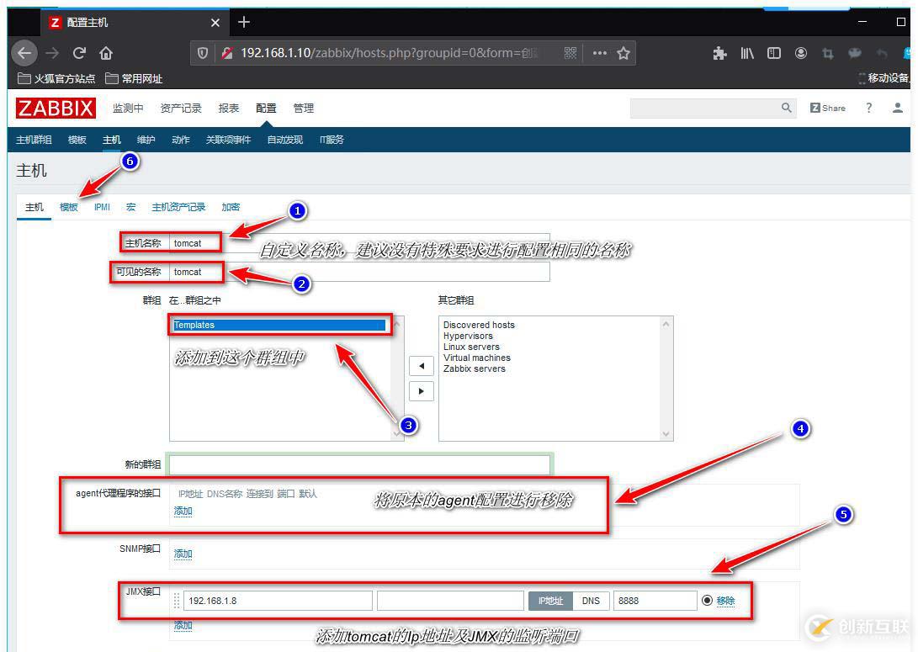Click the JMX port field 8888

click(655, 601)
